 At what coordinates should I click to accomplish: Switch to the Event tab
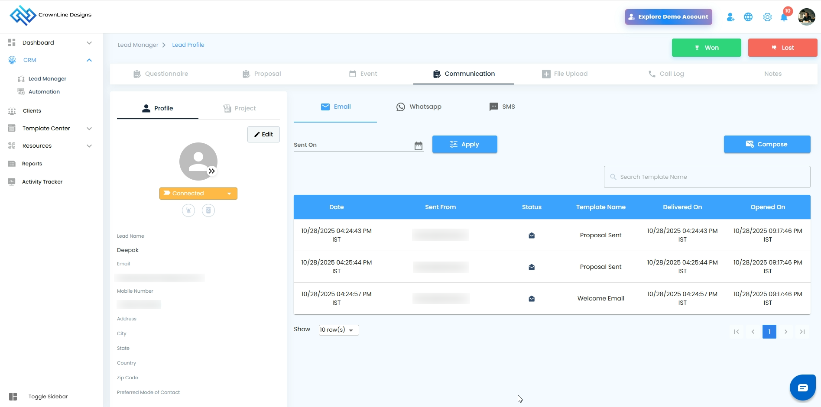pos(363,74)
